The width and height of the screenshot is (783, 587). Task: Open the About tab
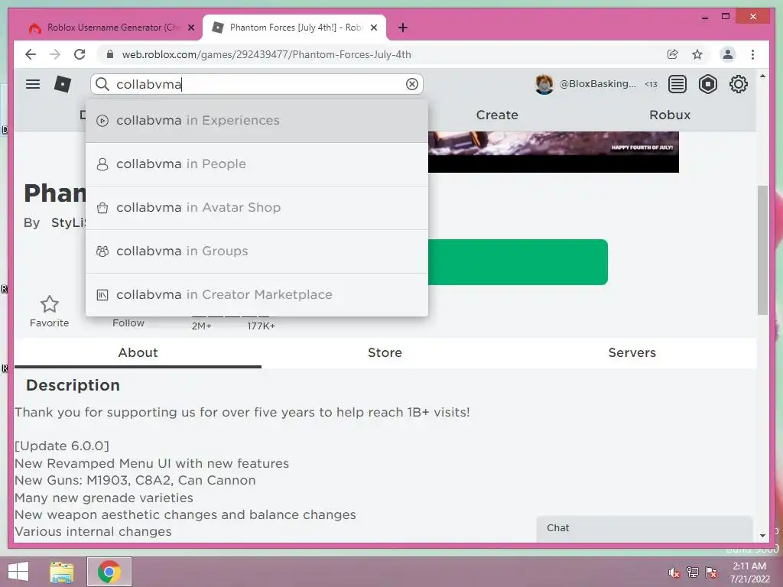click(x=138, y=353)
